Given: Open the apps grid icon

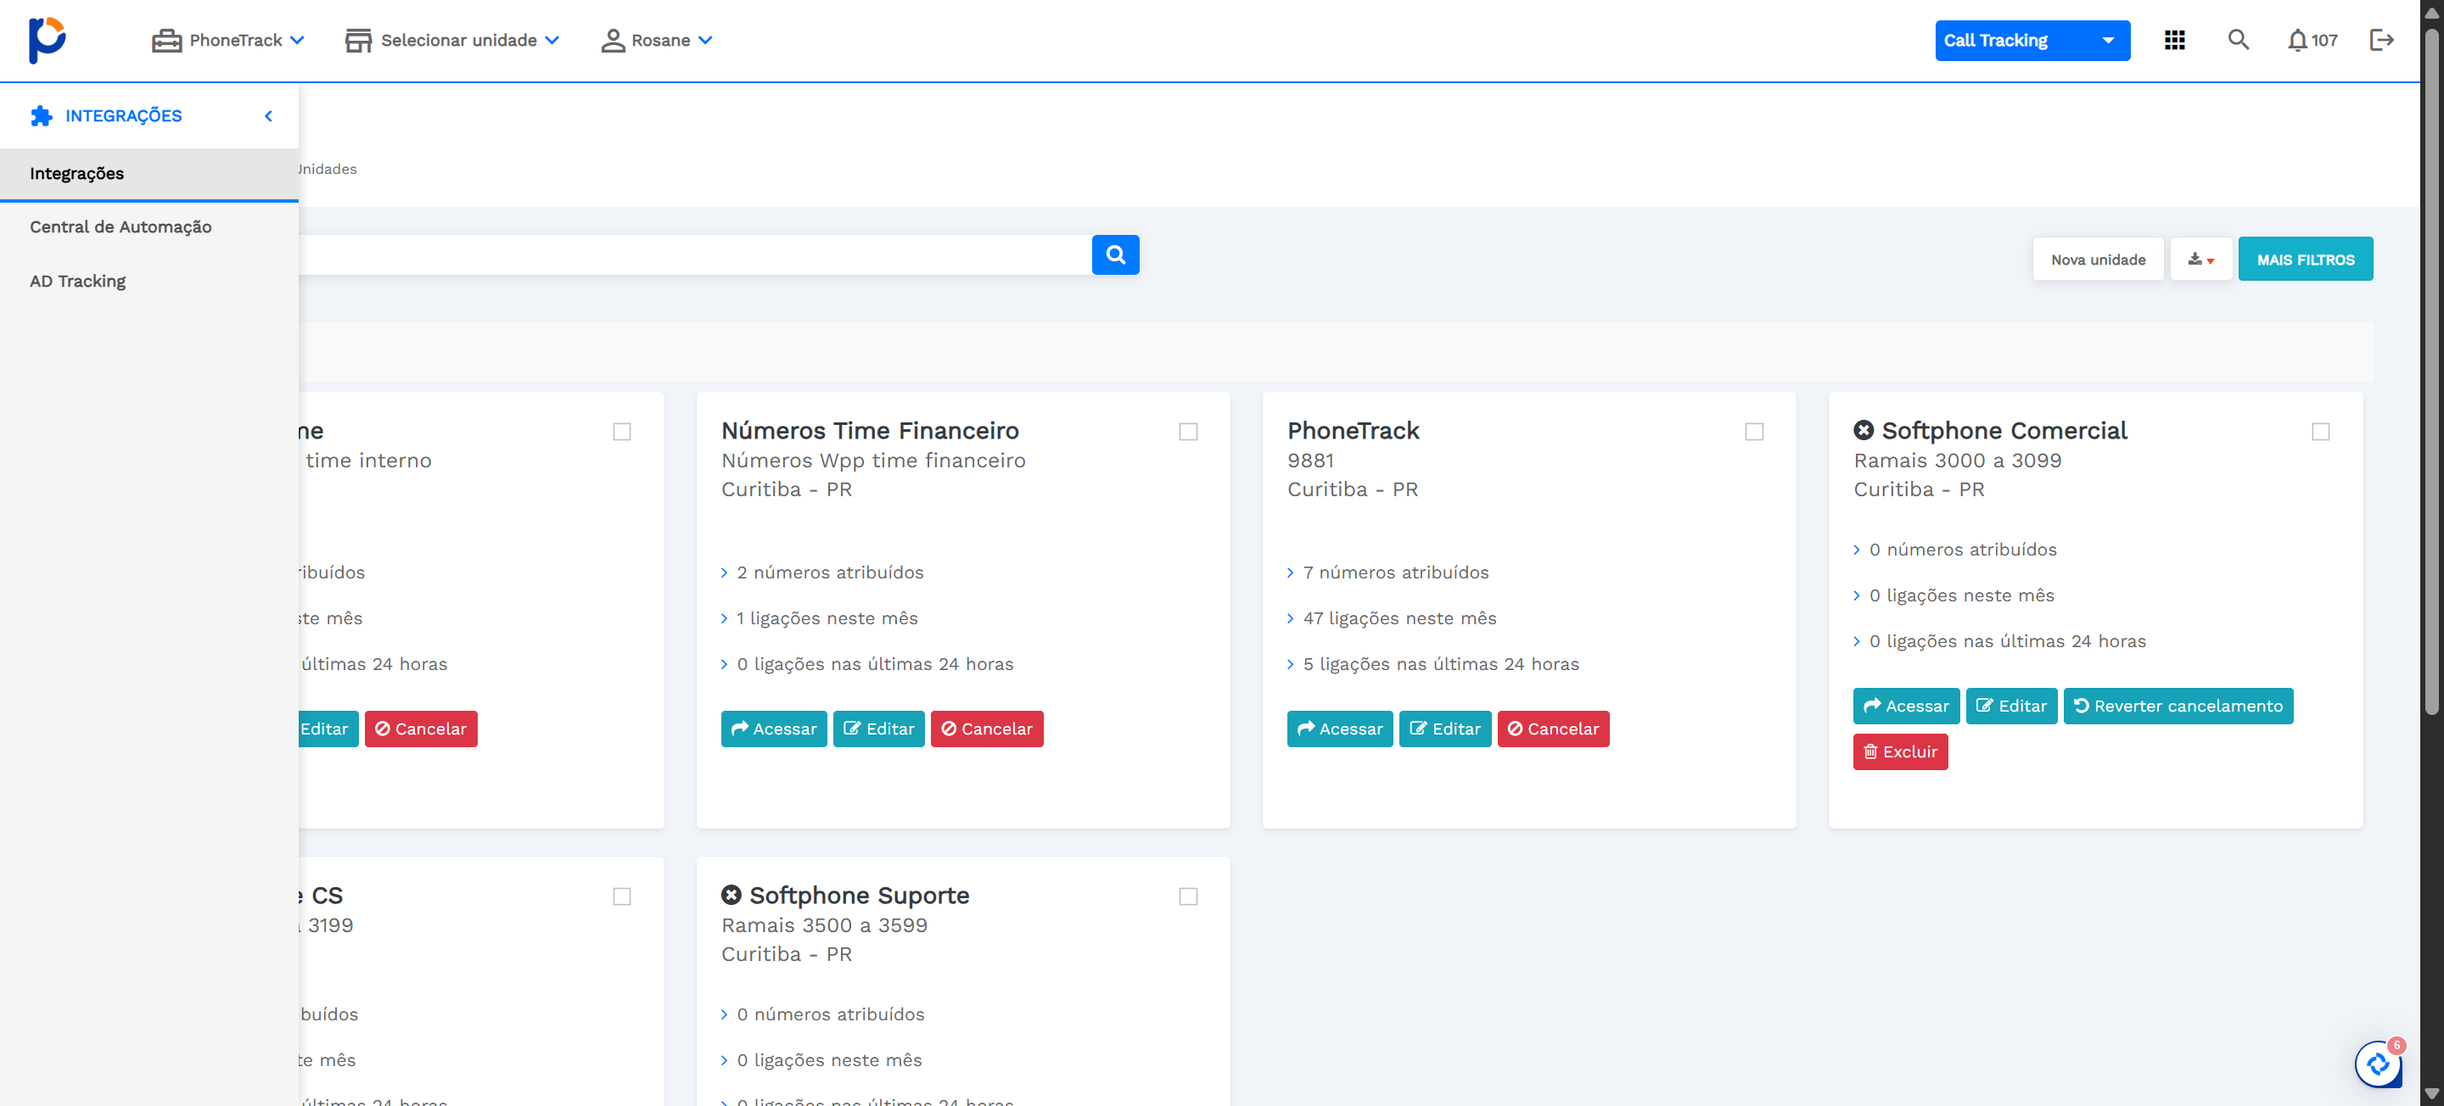Looking at the screenshot, I should [x=2174, y=40].
